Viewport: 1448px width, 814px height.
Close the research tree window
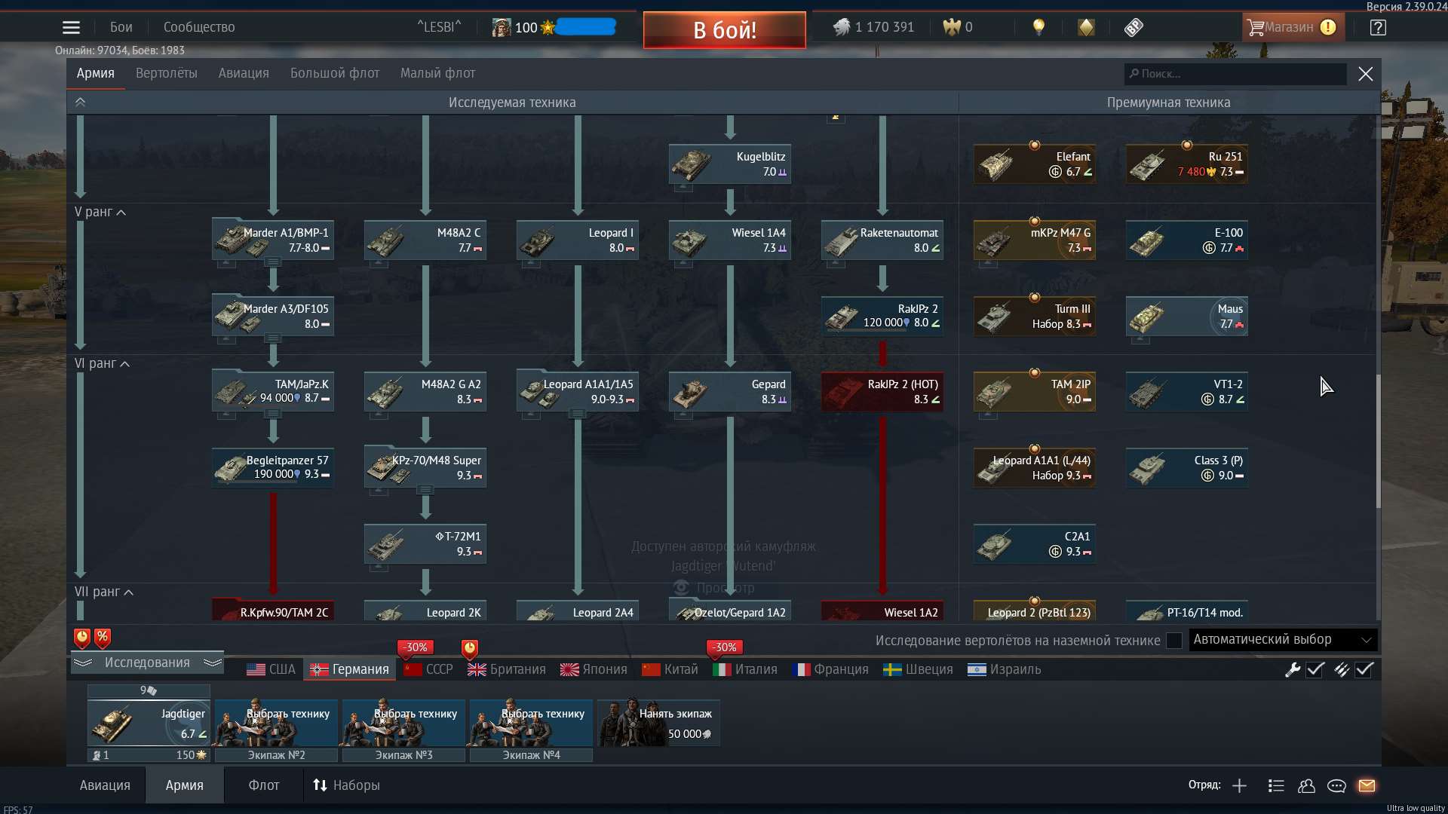tap(1365, 74)
